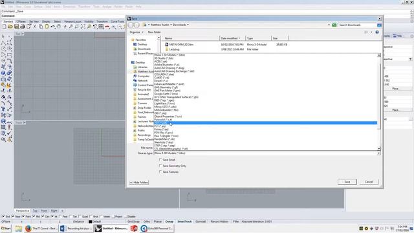Toggle the Save Geometry Only checkbox
Image resolution: width=414 pixels, height=233 pixels.
(160, 166)
